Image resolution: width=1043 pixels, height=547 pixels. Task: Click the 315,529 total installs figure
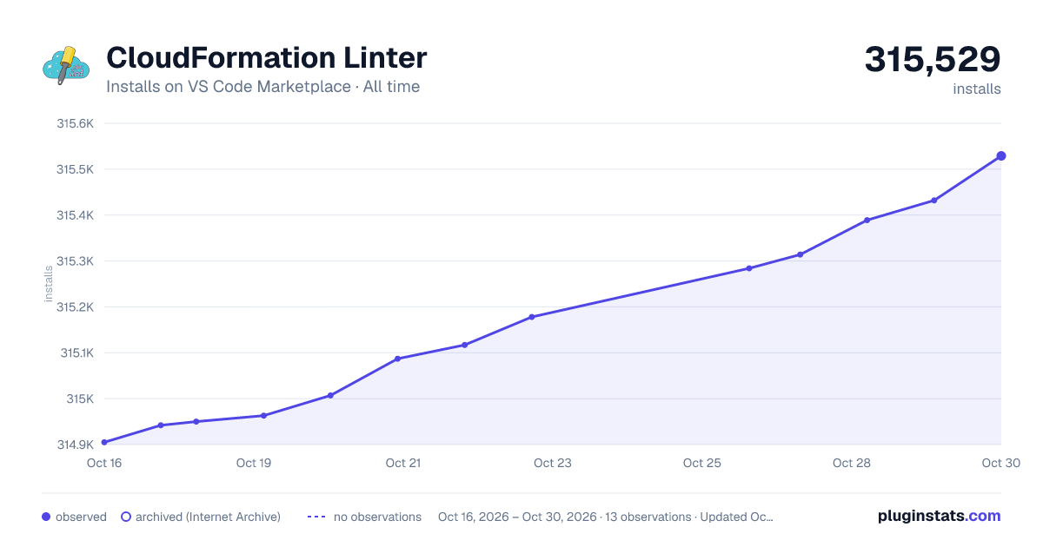[x=933, y=59]
